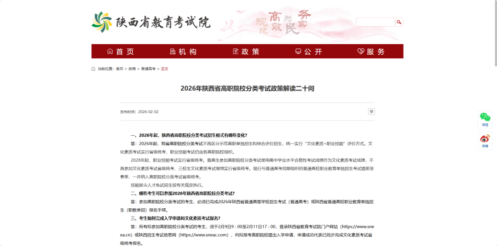Viewport: 497px width, 246px height.
Task: Open the 机构 navigation menu item
Action: point(183,51)
